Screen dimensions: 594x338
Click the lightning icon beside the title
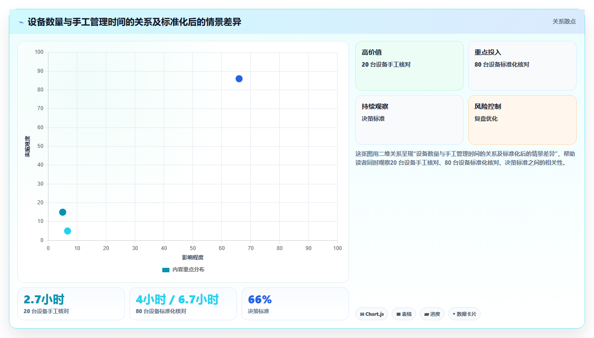21,22
